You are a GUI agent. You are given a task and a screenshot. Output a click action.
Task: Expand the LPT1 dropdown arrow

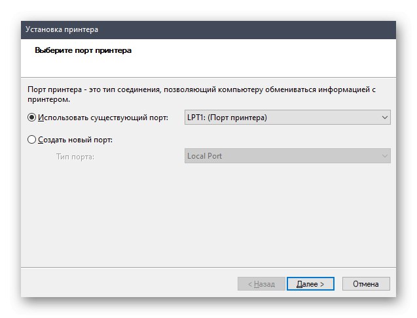click(384, 118)
